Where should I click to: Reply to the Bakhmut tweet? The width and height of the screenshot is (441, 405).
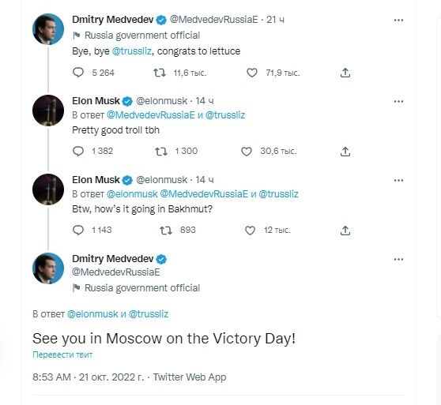(x=78, y=230)
